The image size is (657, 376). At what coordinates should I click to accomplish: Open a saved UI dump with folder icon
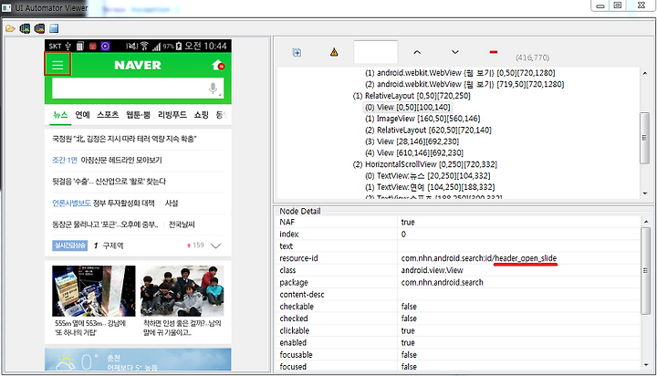pos(10,28)
